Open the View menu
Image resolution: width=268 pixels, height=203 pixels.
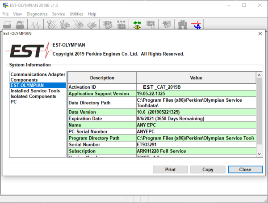pos(17,14)
